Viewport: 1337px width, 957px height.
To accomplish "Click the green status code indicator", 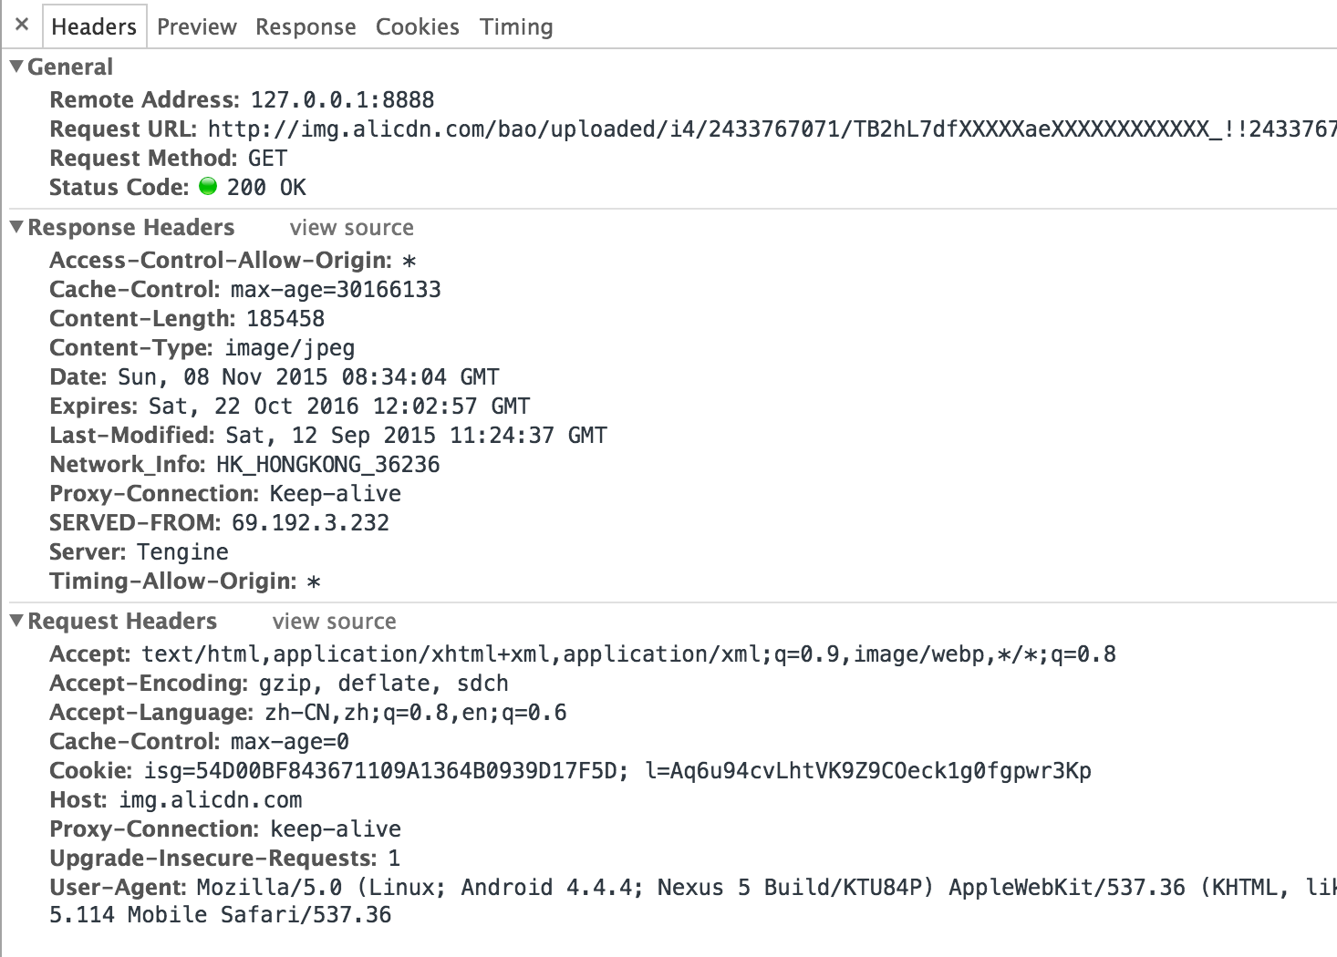I will tap(208, 186).
